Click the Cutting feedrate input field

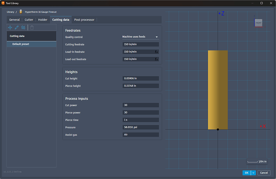pos(141,44)
